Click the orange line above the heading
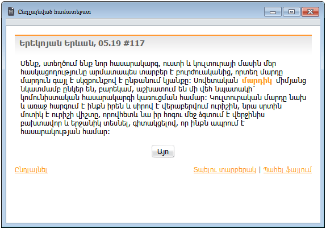The height and width of the screenshot is (229, 326). pos(163,35)
